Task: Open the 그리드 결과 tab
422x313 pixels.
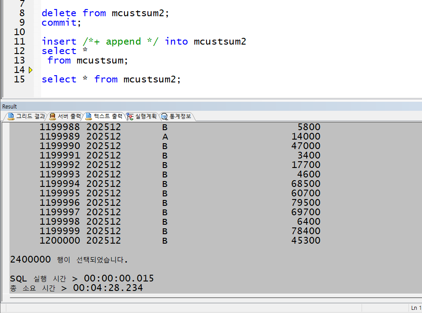Action: [x=26, y=117]
